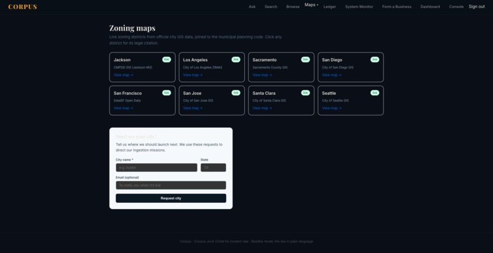Select the Santa Clara card title

(x=264, y=93)
